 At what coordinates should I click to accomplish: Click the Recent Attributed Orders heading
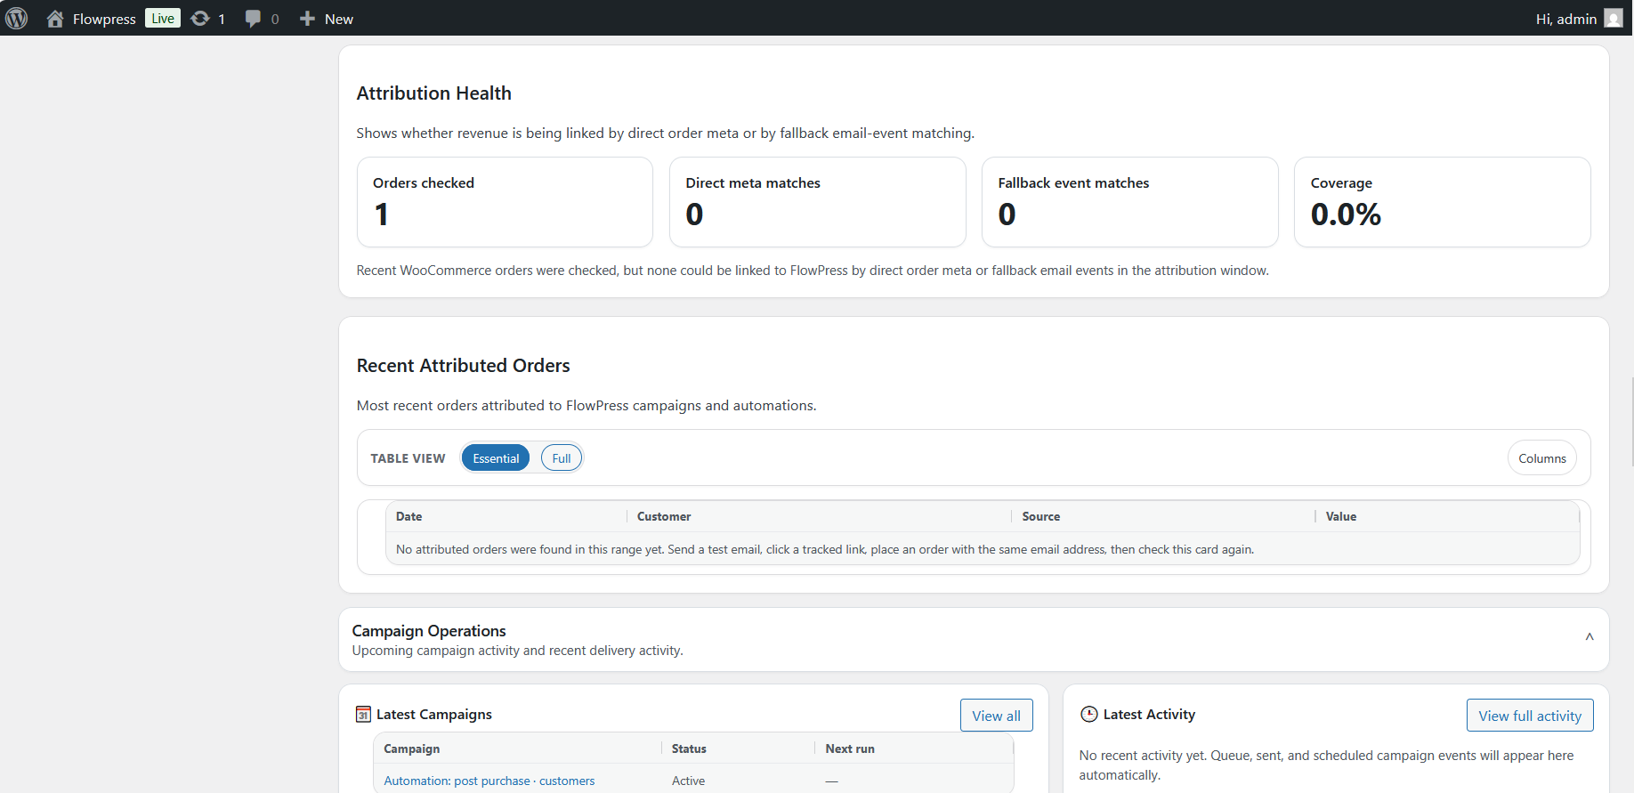click(x=464, y=366)
